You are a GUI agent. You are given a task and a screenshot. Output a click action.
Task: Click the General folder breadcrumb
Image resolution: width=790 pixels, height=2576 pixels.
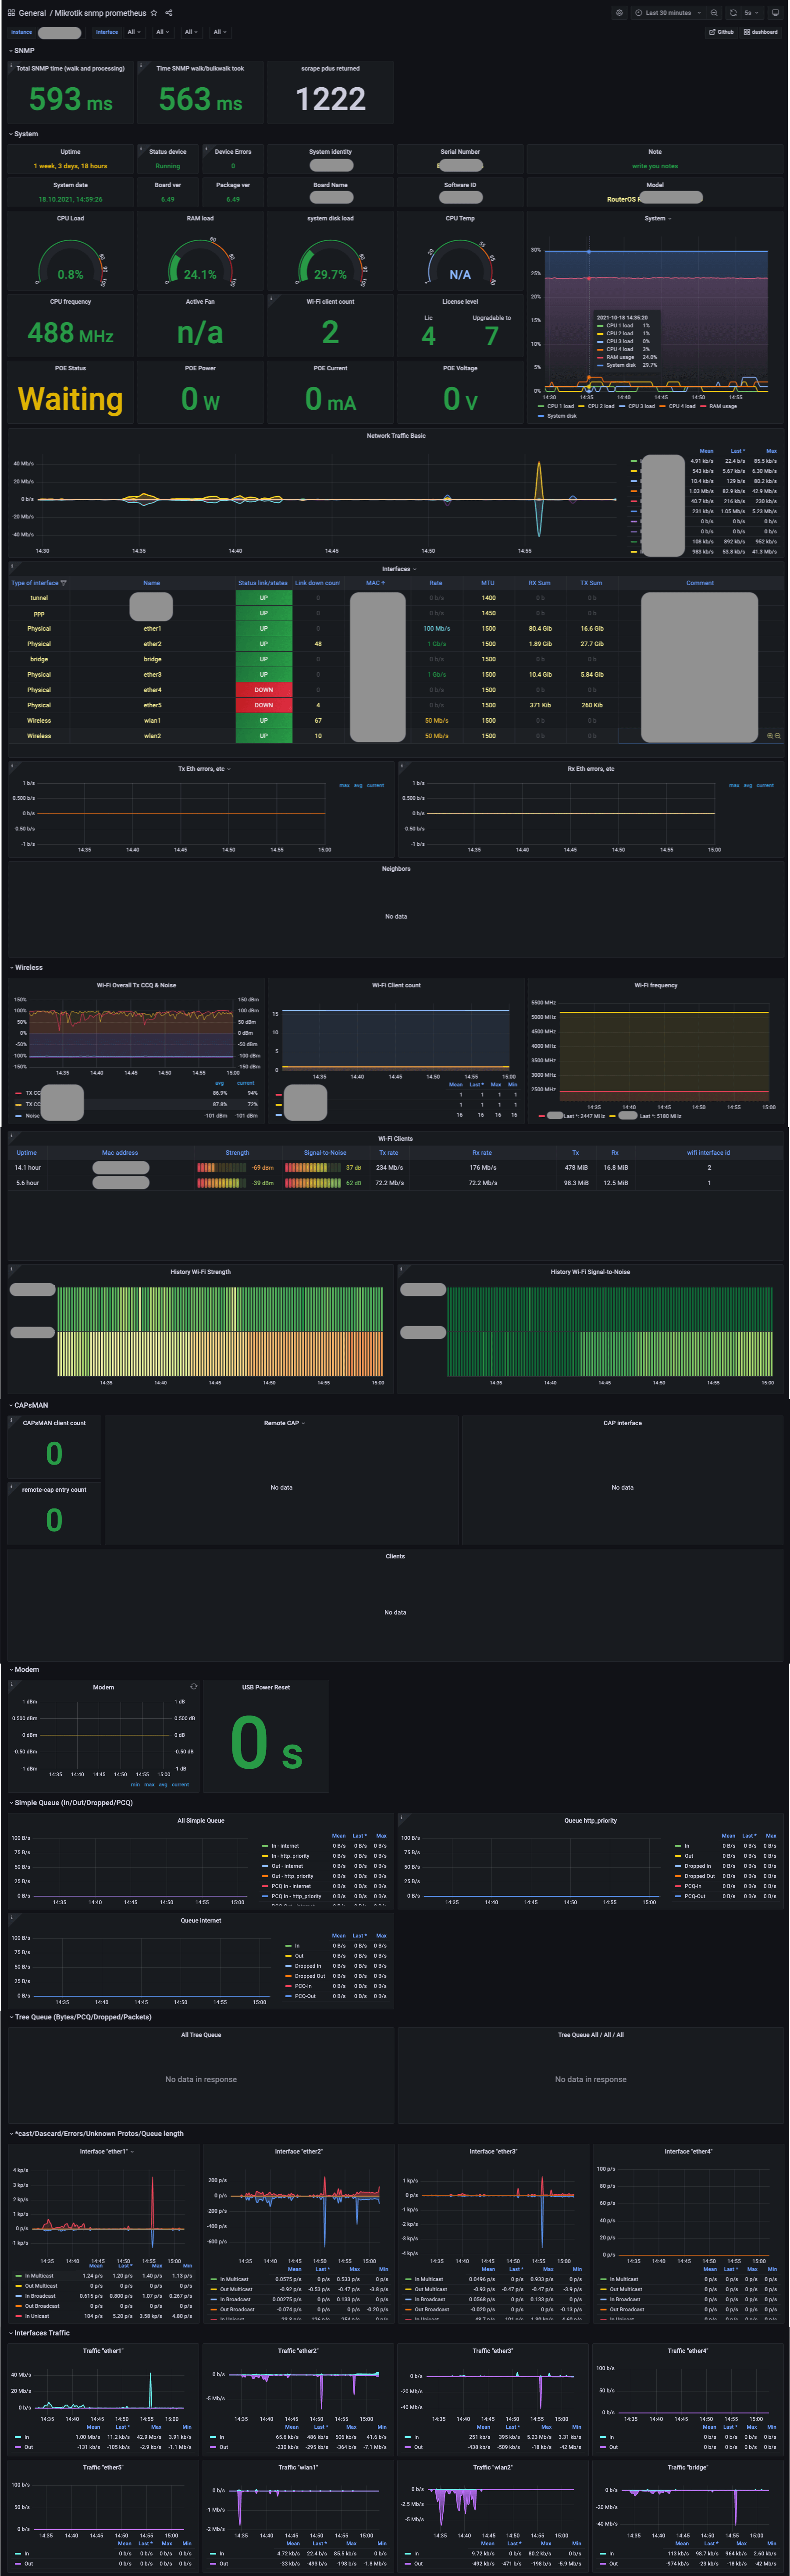[32, 13]
